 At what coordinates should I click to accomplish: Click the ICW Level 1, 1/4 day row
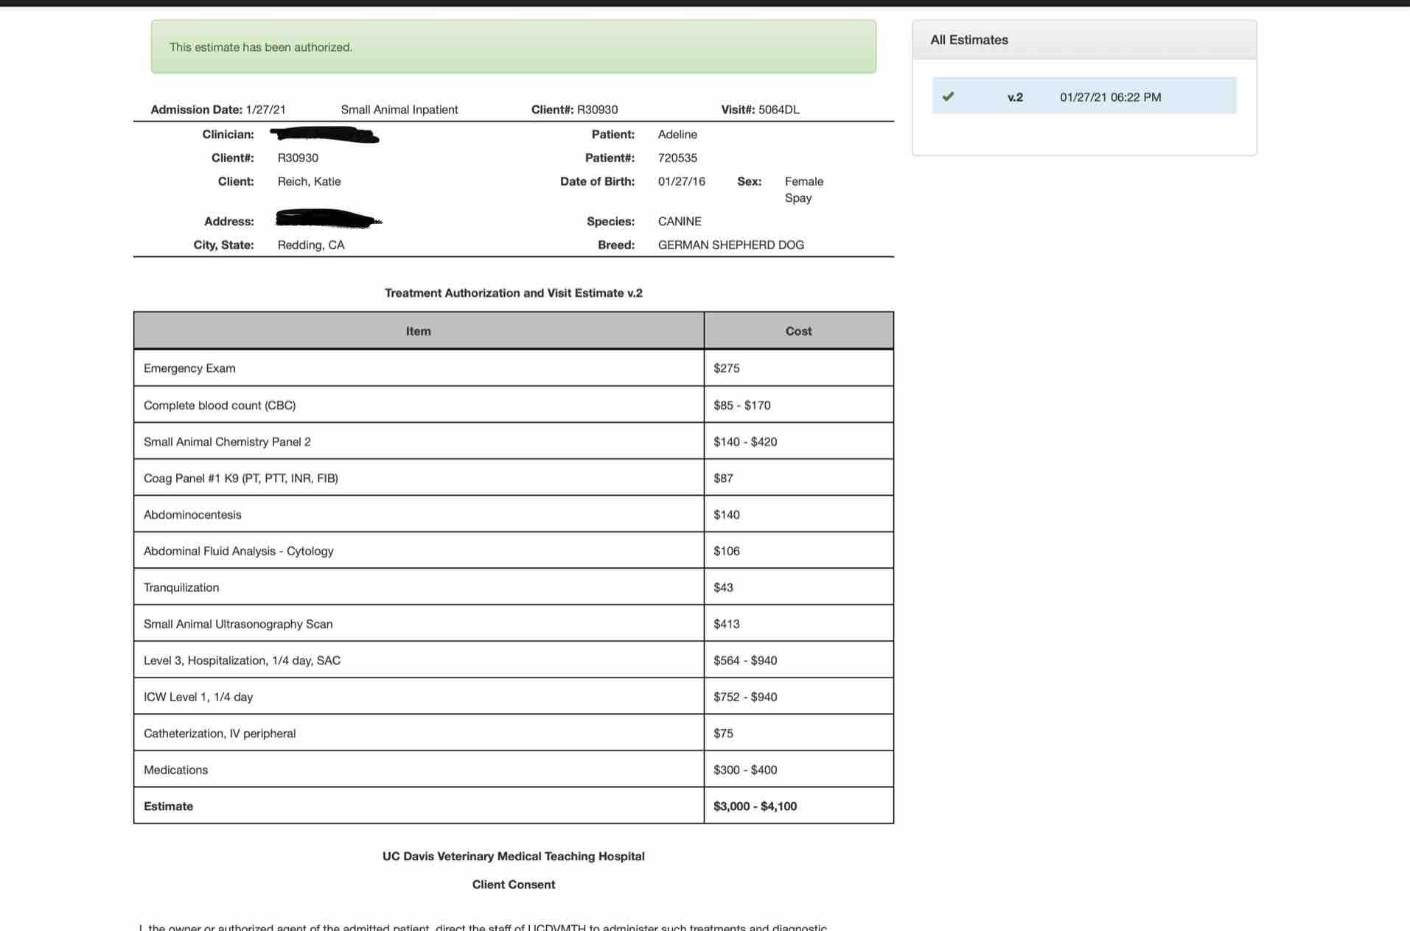[514, 696]
